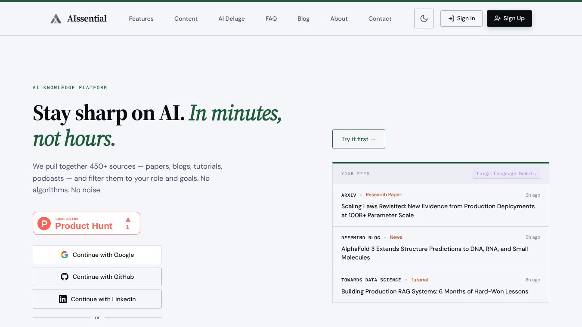
Task: Visit the About page
Action: 339,19
